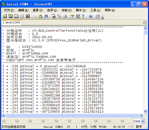This screenshot has height=130, width=149.
Task: Click the Keymap Editor tools icon
Action: point(78,16)
